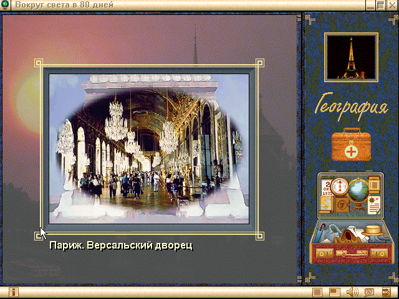Image resolution: width=399 pixels, height=299 pixels.
Task: Select the straw hat in the suitcase
Action: (x=373, y=230)
